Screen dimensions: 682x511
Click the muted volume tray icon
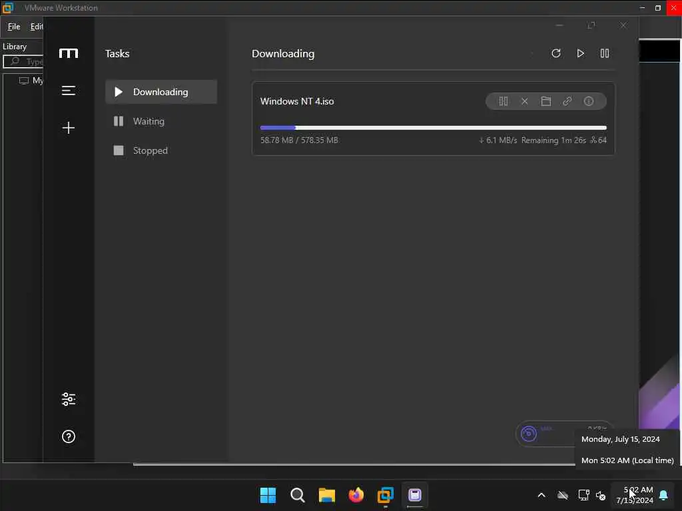(601, 495)
